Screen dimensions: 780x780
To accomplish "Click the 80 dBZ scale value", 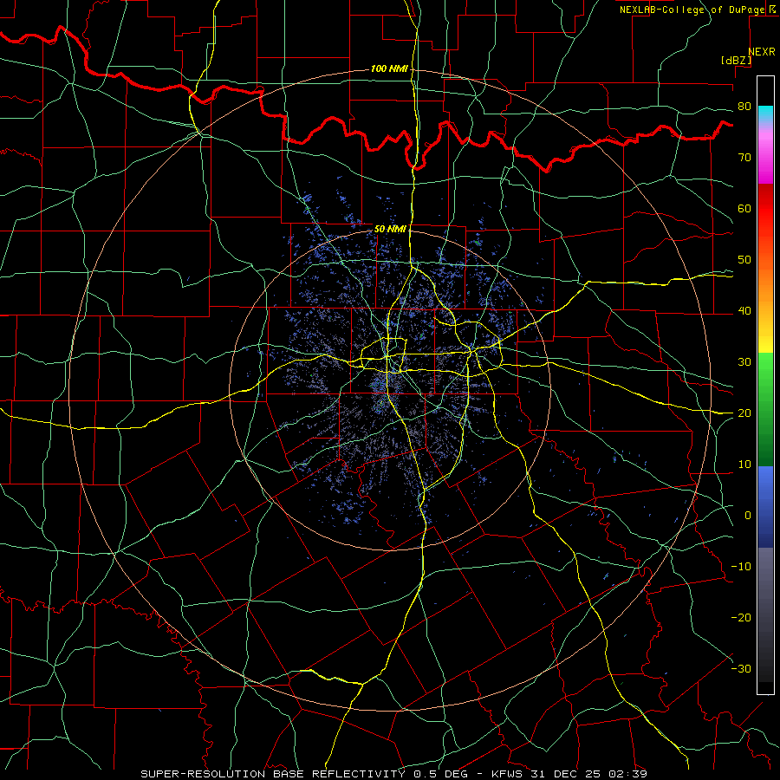I will click(x=744, y=106).
